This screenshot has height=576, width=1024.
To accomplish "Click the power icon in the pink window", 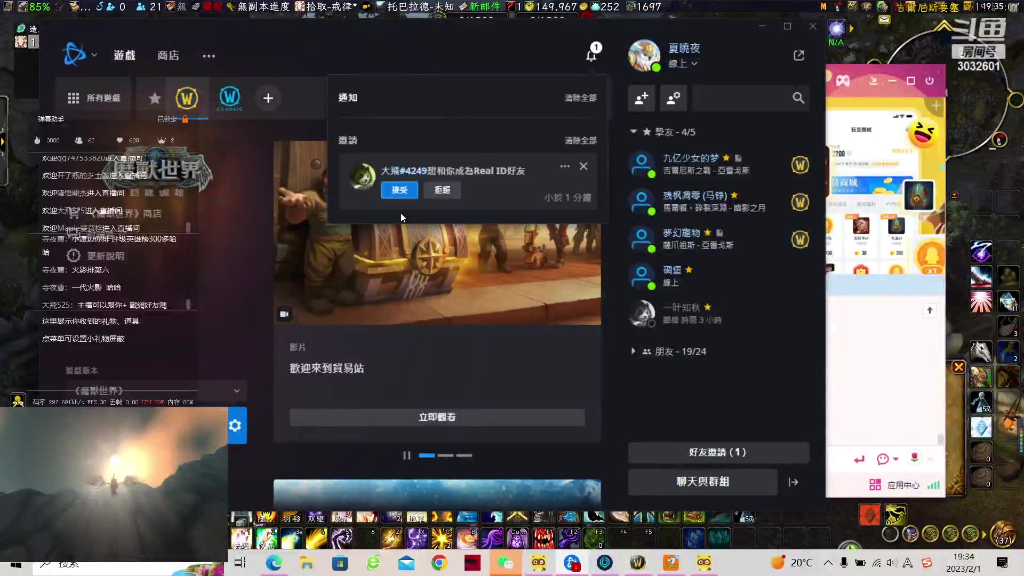I will 930,81.
